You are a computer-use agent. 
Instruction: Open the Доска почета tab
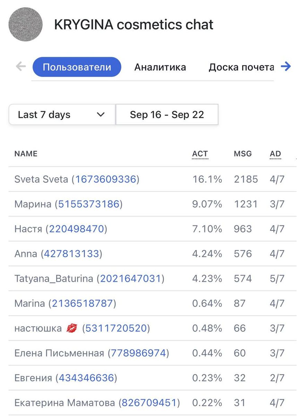241,67
